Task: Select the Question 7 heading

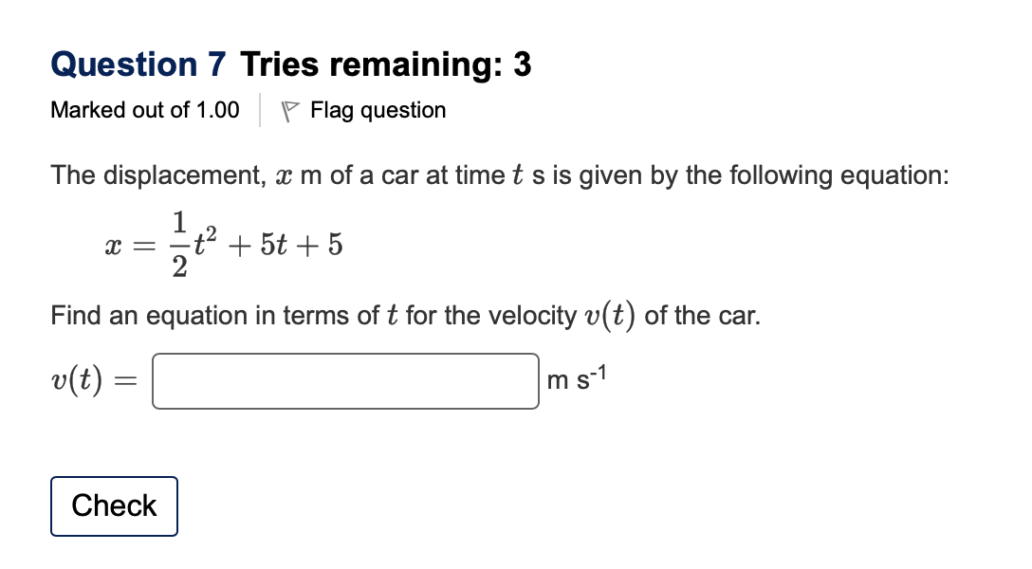Action: [x=138, y=64]
